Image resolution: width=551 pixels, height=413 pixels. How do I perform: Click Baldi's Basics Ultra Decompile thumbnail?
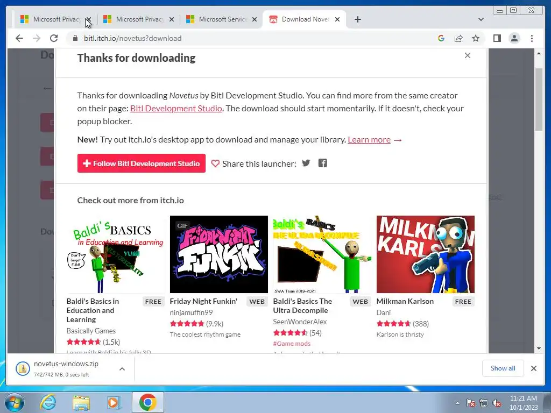tap(322, 254)
